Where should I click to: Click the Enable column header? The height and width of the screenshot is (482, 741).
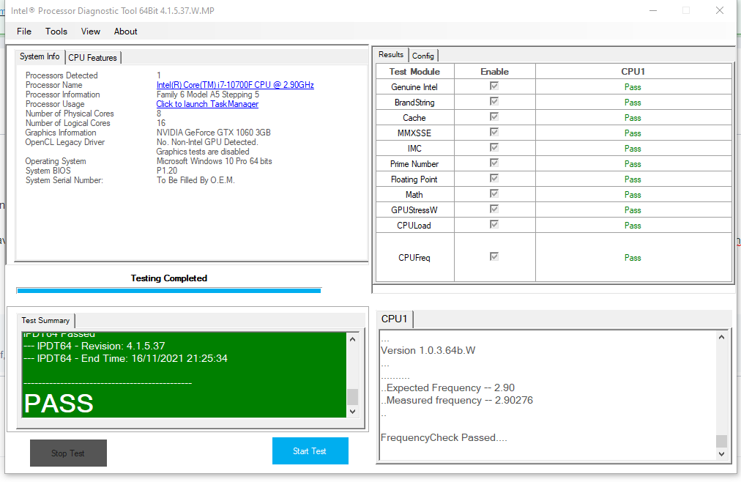(x=495, y=71)
